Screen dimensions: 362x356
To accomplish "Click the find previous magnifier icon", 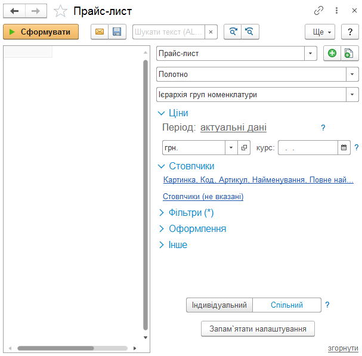I will tap(250, 32).
